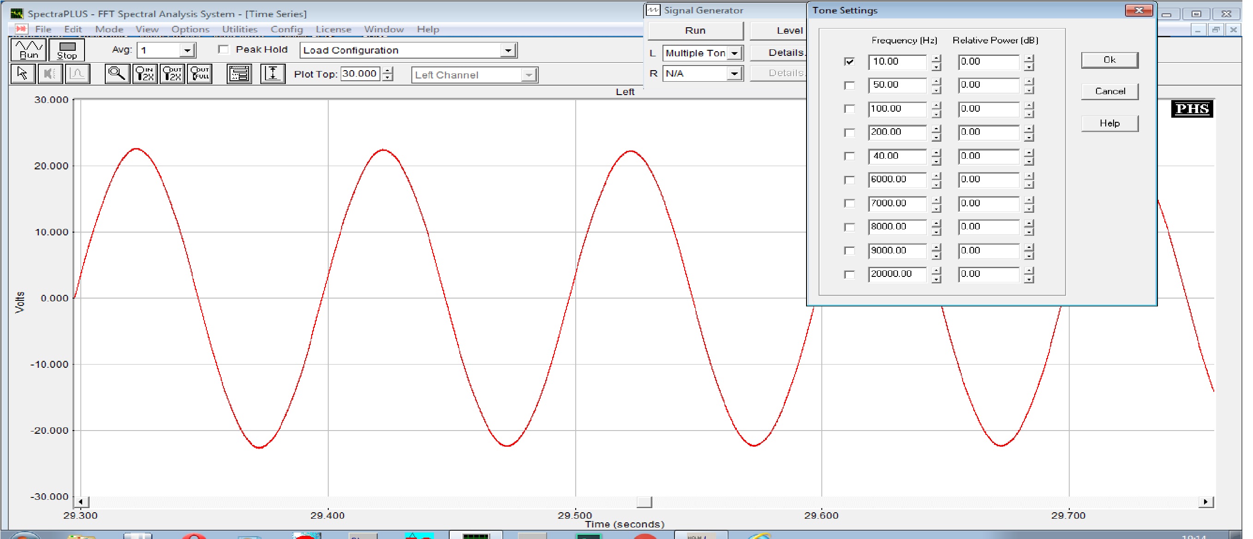Open the Mode menu
Viewport: 1253px width, 539px height.
(109, 29)
